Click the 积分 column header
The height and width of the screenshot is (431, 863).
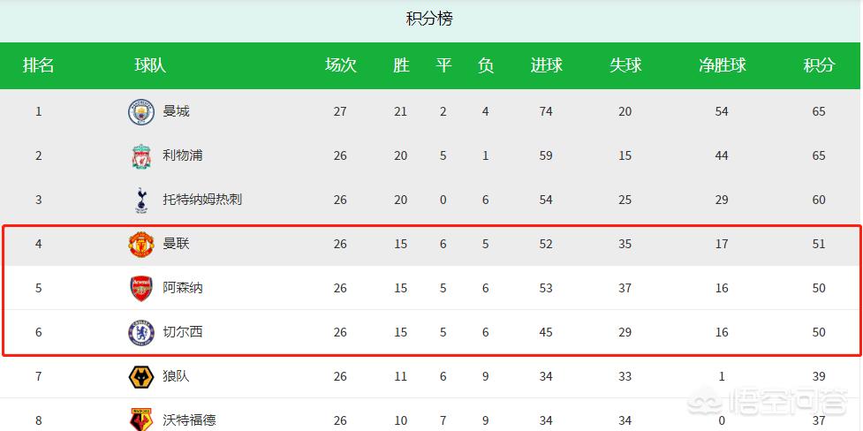click(819, 65)
